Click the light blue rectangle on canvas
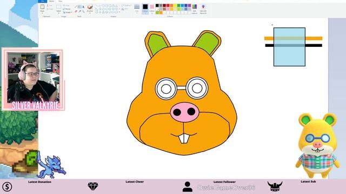 point(290,47)
